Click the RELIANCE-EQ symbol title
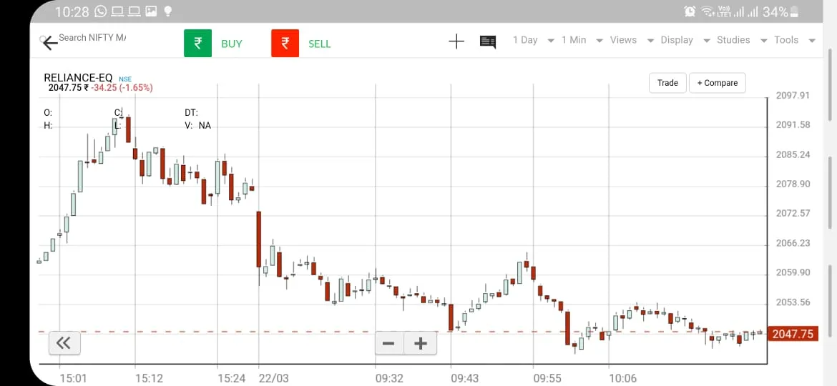Screen dimensions: 837x386 [78, 78]
